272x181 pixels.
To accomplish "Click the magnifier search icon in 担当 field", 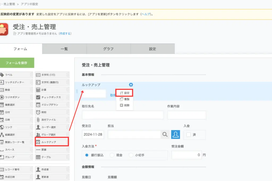I will (165, 135).
